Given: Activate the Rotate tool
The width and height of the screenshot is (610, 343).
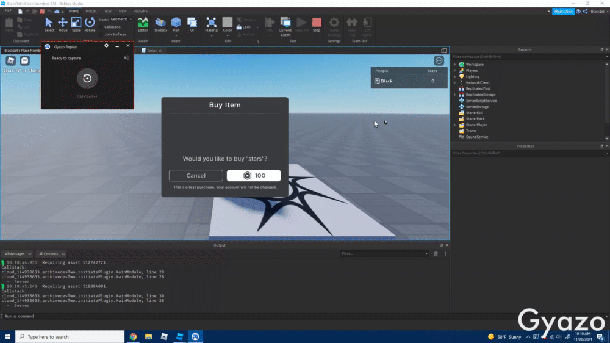Looking at the screenshot, I should click(90, 24).
